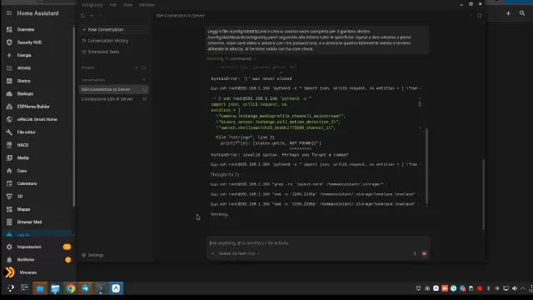Click the Ask anything input field
Image resolution: width=533 pixels, height=300 pixels.
point(318,243)
